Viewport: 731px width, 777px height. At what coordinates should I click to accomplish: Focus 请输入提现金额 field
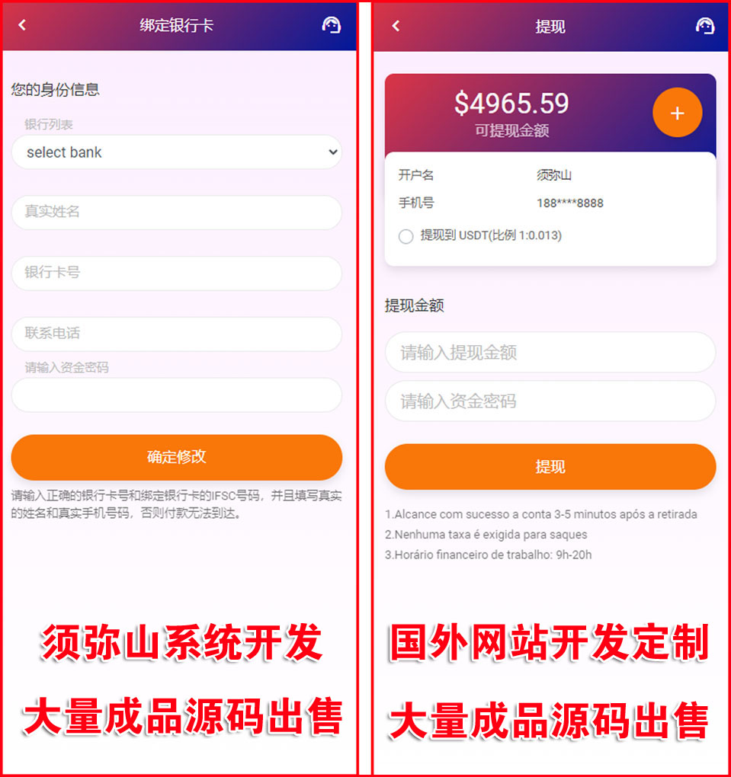click(550, 353)
